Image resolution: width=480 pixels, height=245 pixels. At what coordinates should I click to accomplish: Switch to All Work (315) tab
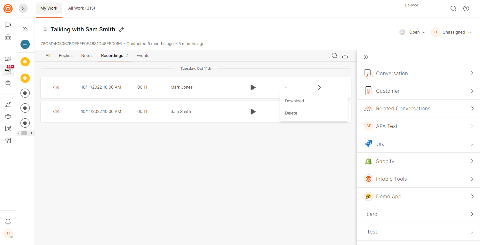point(82,8)
